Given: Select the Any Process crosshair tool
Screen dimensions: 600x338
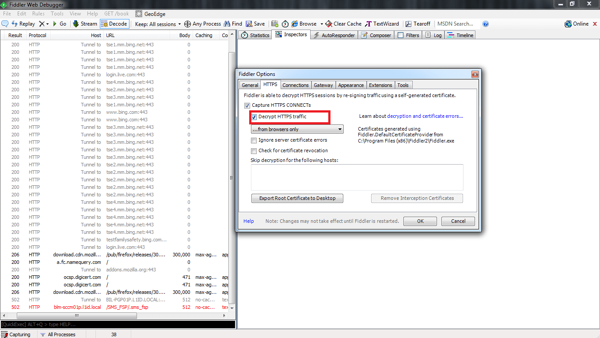Looking at the screenshot, I should (x=202, y=24).
